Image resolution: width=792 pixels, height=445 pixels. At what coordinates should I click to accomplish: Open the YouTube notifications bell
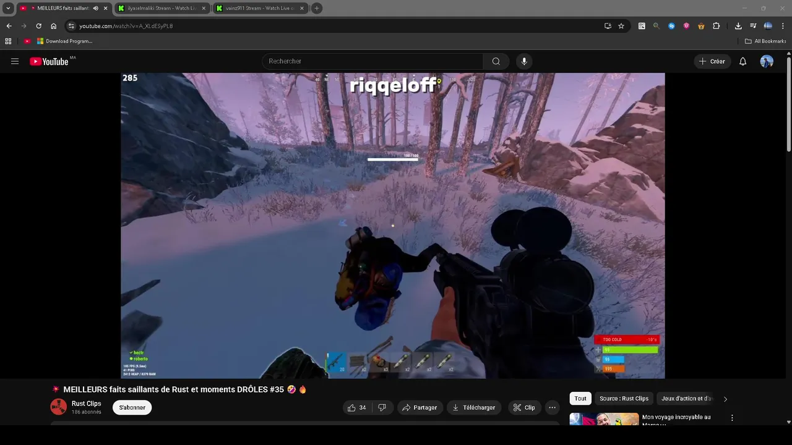click(743, 61)
